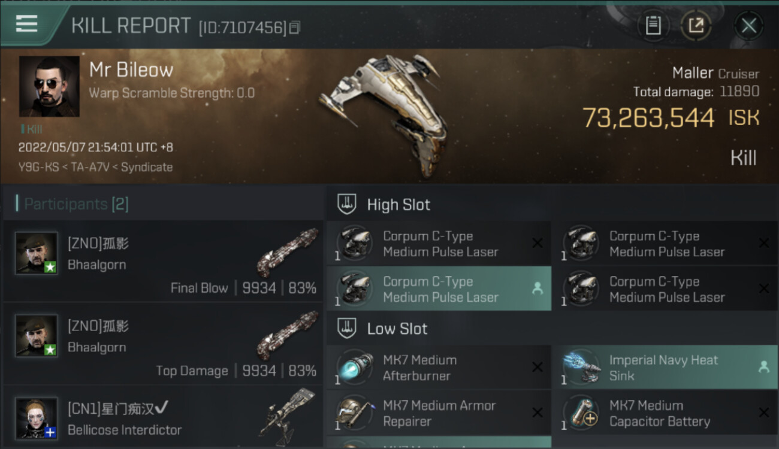Select the highlighted Corpum C-Type Medium Pulse Laser
779x449 pixels.
click(439, 289)
